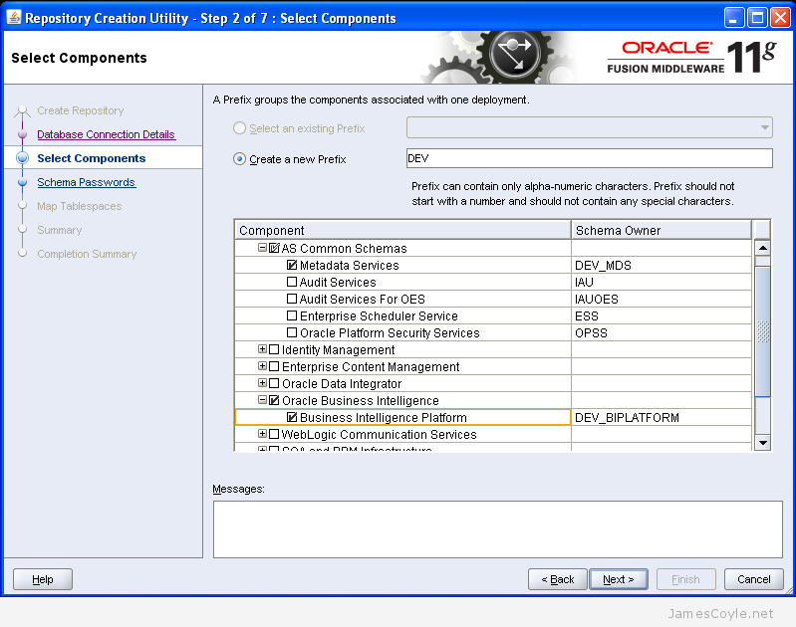The width and height of the screenshot is (796, 627).
Task: Click the component table scroll up arrow
Action: click(762, 248)
